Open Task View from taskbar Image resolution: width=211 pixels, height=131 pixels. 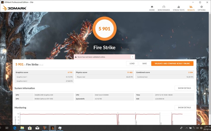click(x=7, y=128)
